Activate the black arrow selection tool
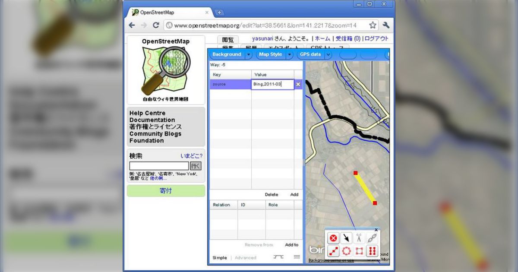The image size is (518, 272). coord(347,237)
